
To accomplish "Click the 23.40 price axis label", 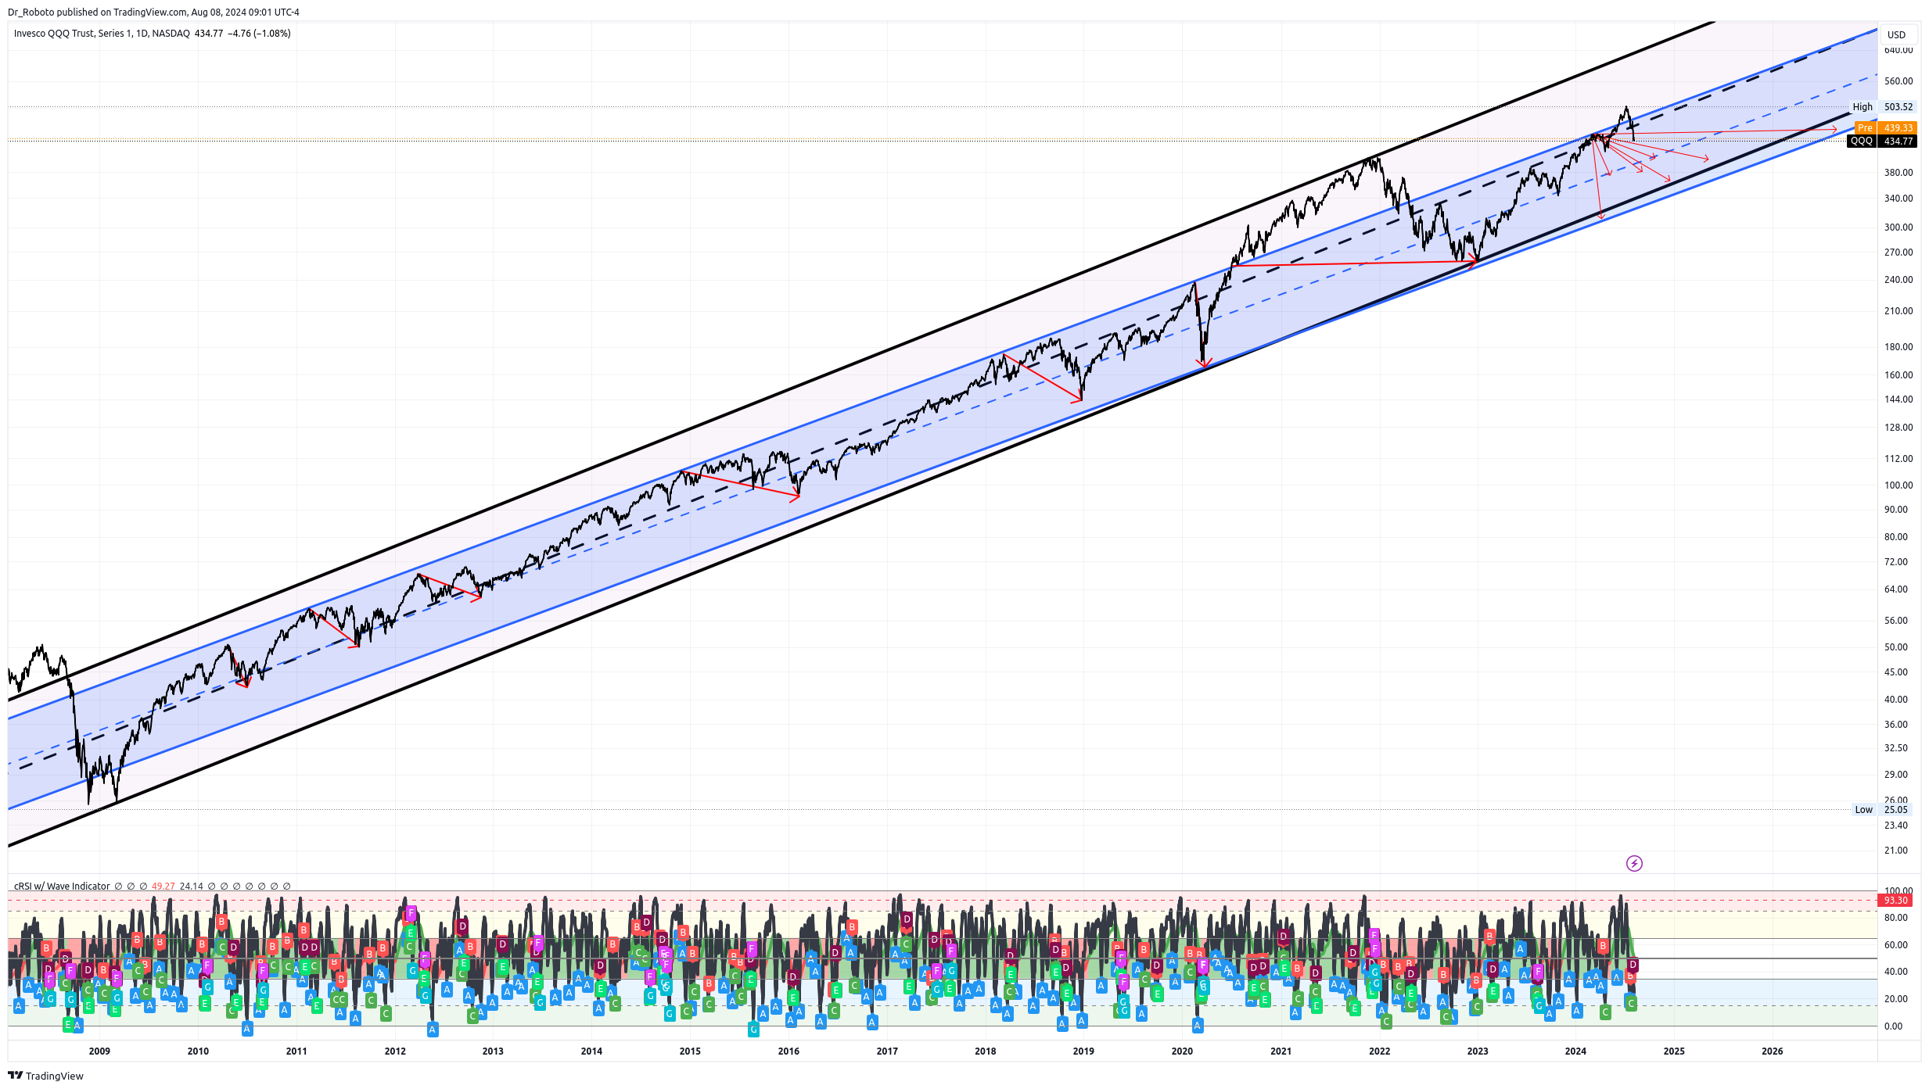I will 1896,825.
